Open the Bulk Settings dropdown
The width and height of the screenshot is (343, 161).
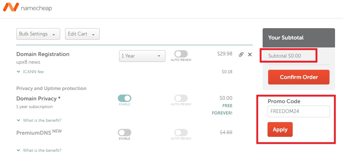pos(38,34)
